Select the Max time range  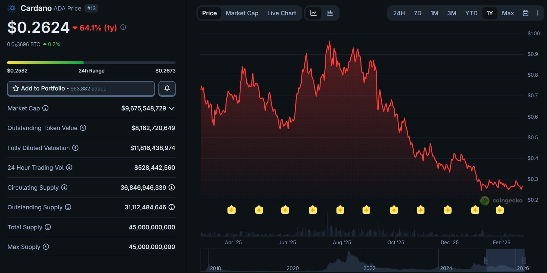pos(508,13)
